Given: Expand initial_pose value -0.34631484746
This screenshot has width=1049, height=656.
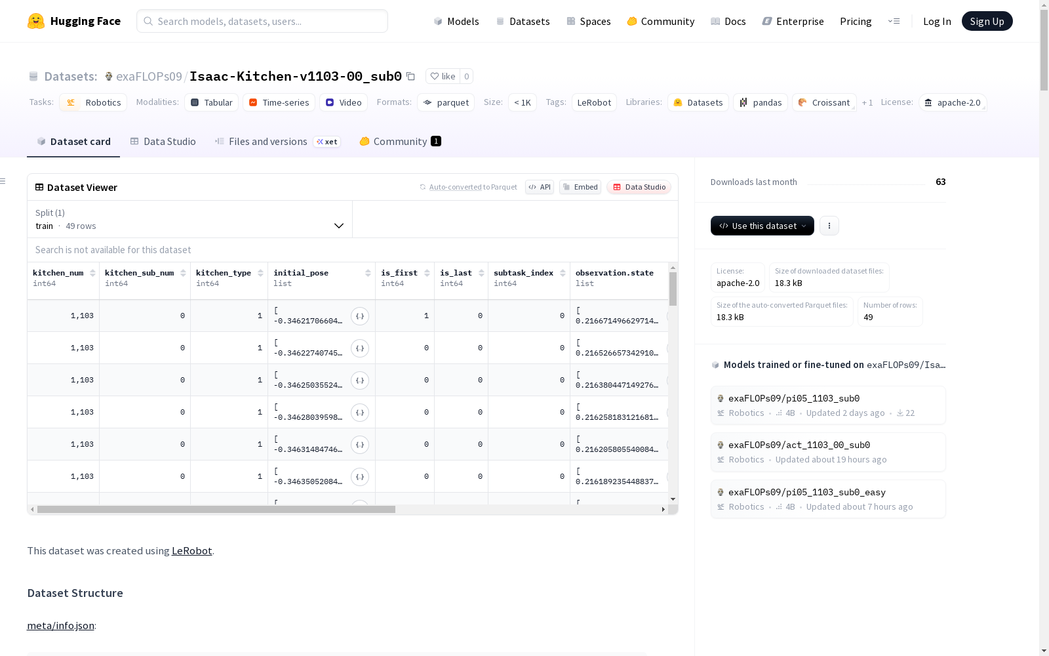Looking at the screenshot, I should pyautogui.click(x=360, y=445).
